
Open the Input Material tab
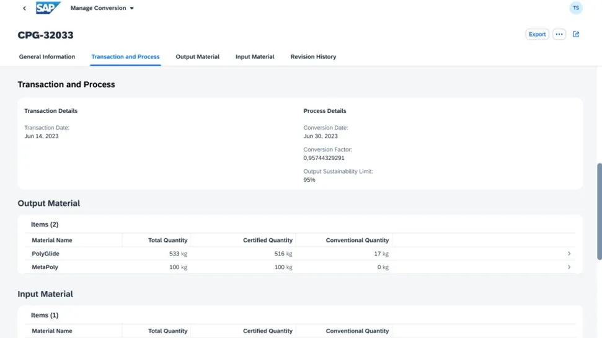(x=255, y=56)
